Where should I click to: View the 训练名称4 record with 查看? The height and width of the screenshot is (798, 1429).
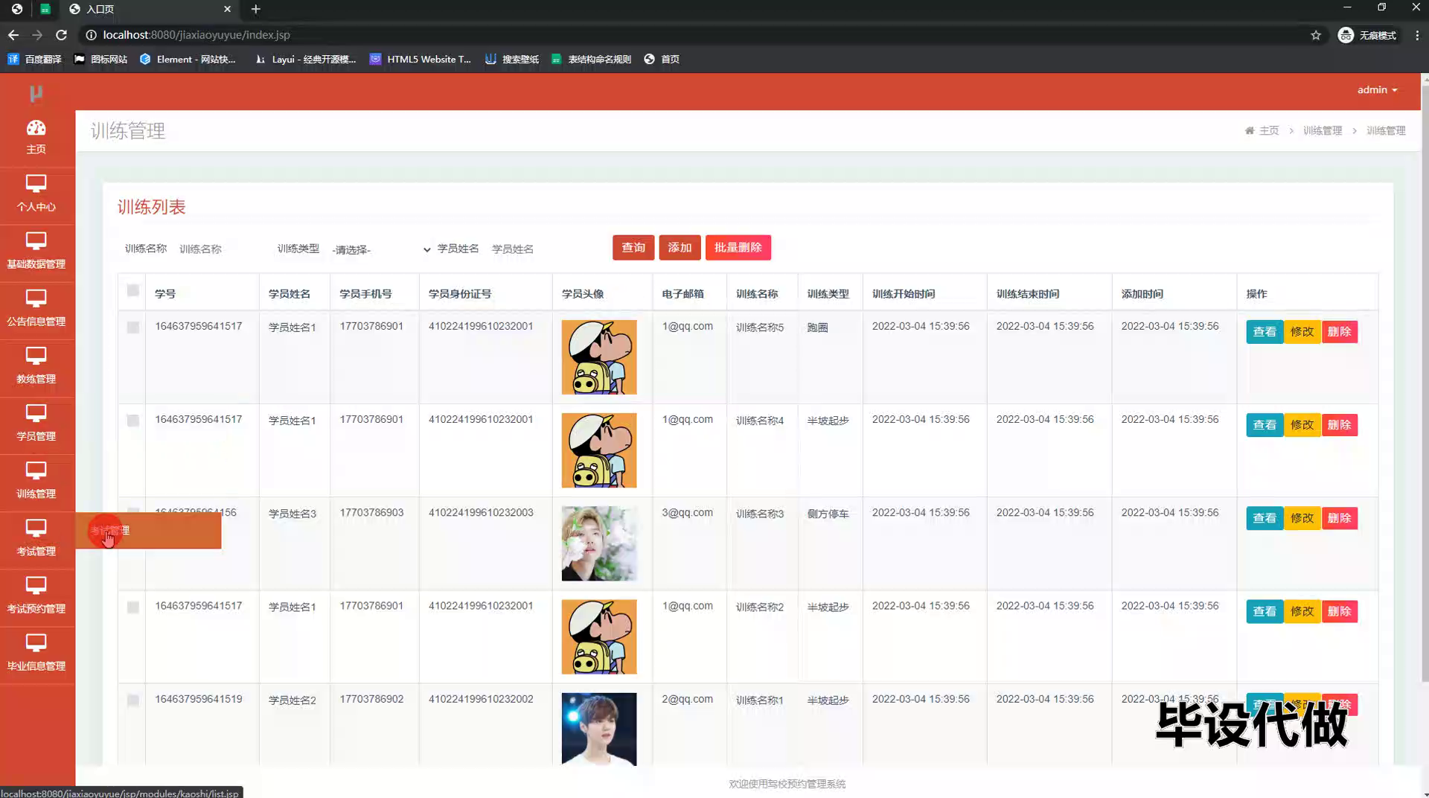point(1265,424)
